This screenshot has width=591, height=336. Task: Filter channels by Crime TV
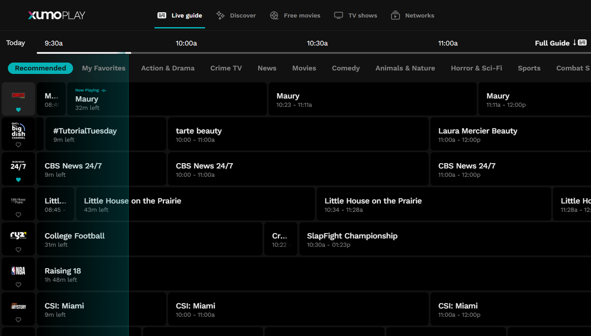point(226,68)
